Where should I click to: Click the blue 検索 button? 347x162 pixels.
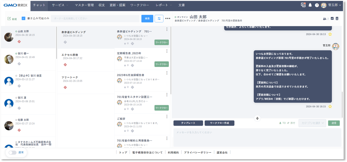pos(147,19)
